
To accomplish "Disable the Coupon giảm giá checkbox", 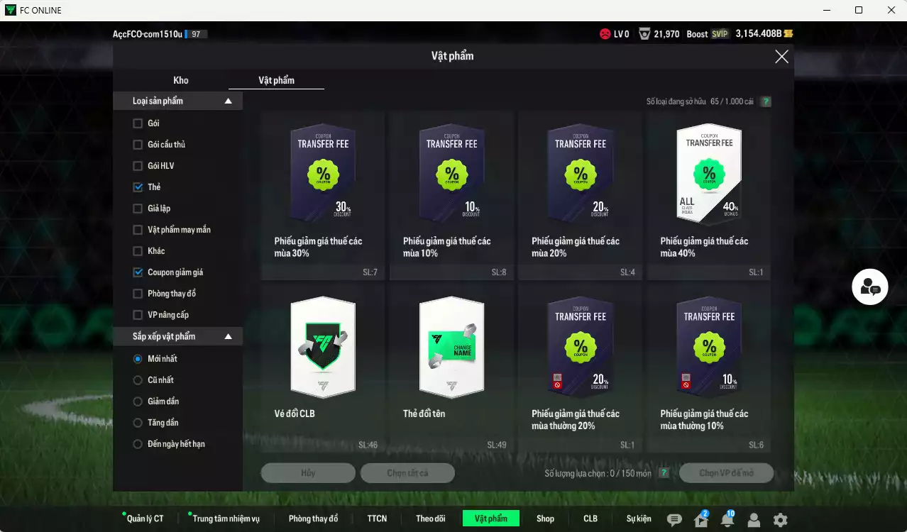I will (x=138, y=272).
